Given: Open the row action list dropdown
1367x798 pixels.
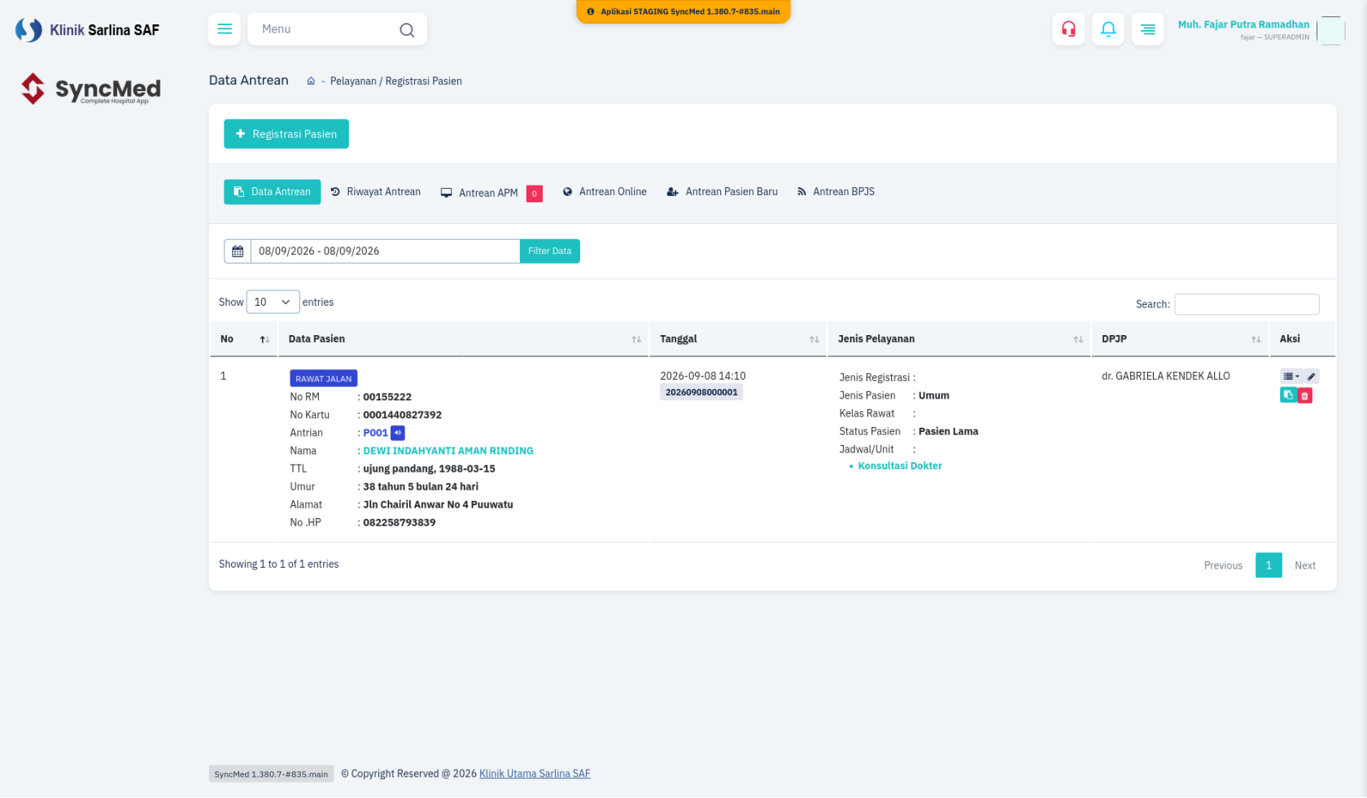Looking at the screenshot, I should 1291,377.
